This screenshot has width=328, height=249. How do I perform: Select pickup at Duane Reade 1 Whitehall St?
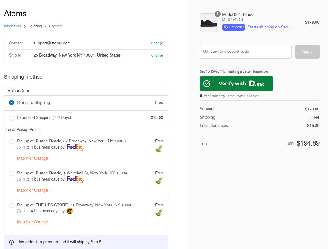point(12,173)
